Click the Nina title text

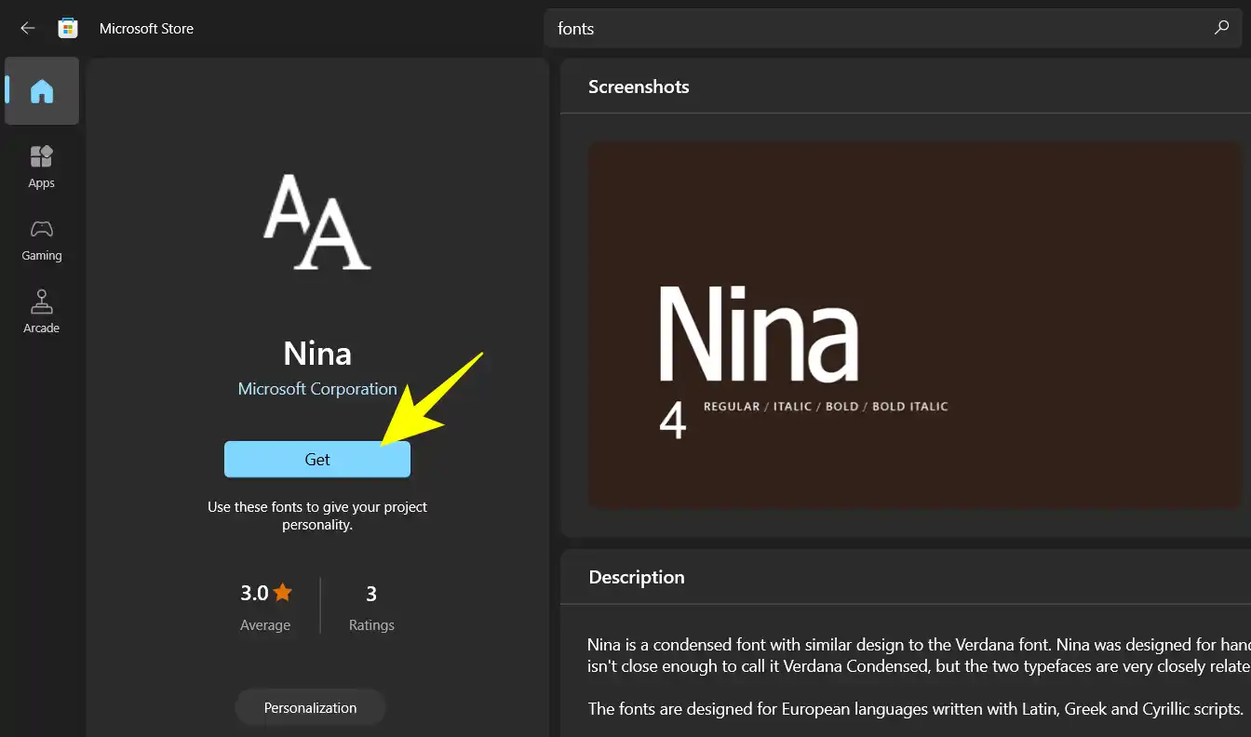point(317,354)
